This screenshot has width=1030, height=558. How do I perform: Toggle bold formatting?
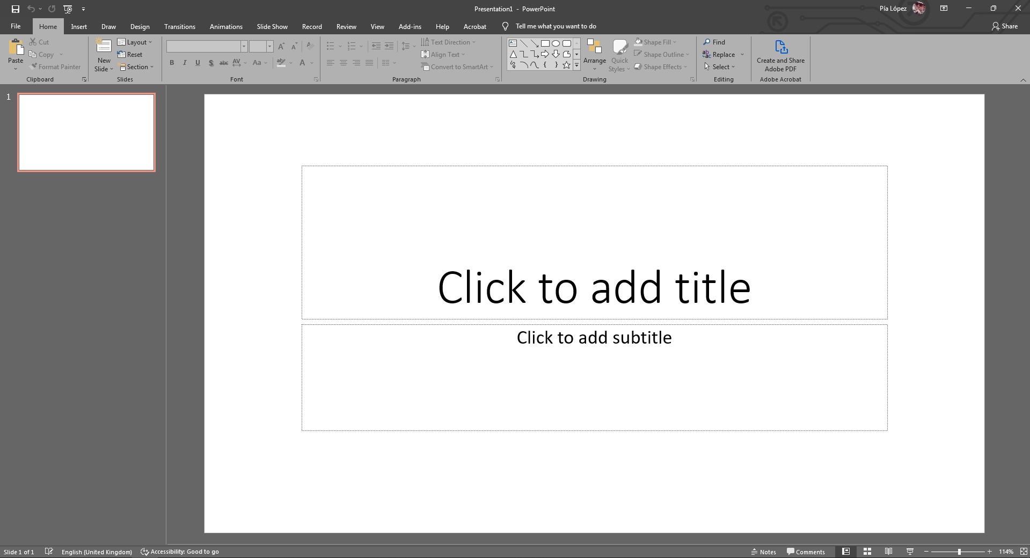tap(171, 63)
